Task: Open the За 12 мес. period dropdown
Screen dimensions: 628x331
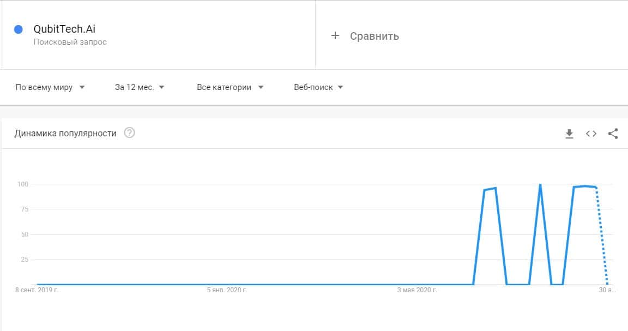Action: pos(140,87)
